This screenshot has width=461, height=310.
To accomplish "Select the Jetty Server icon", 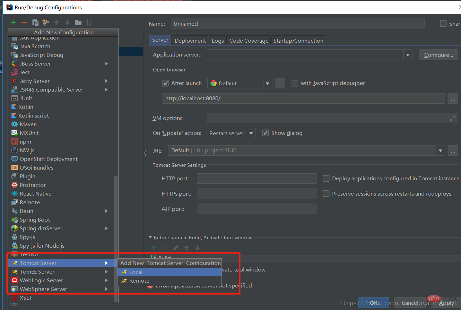I will coord(15,81).
